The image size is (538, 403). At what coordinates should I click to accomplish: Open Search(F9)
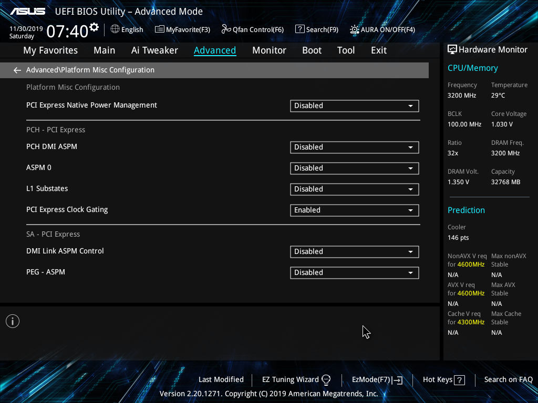[317, 29]
